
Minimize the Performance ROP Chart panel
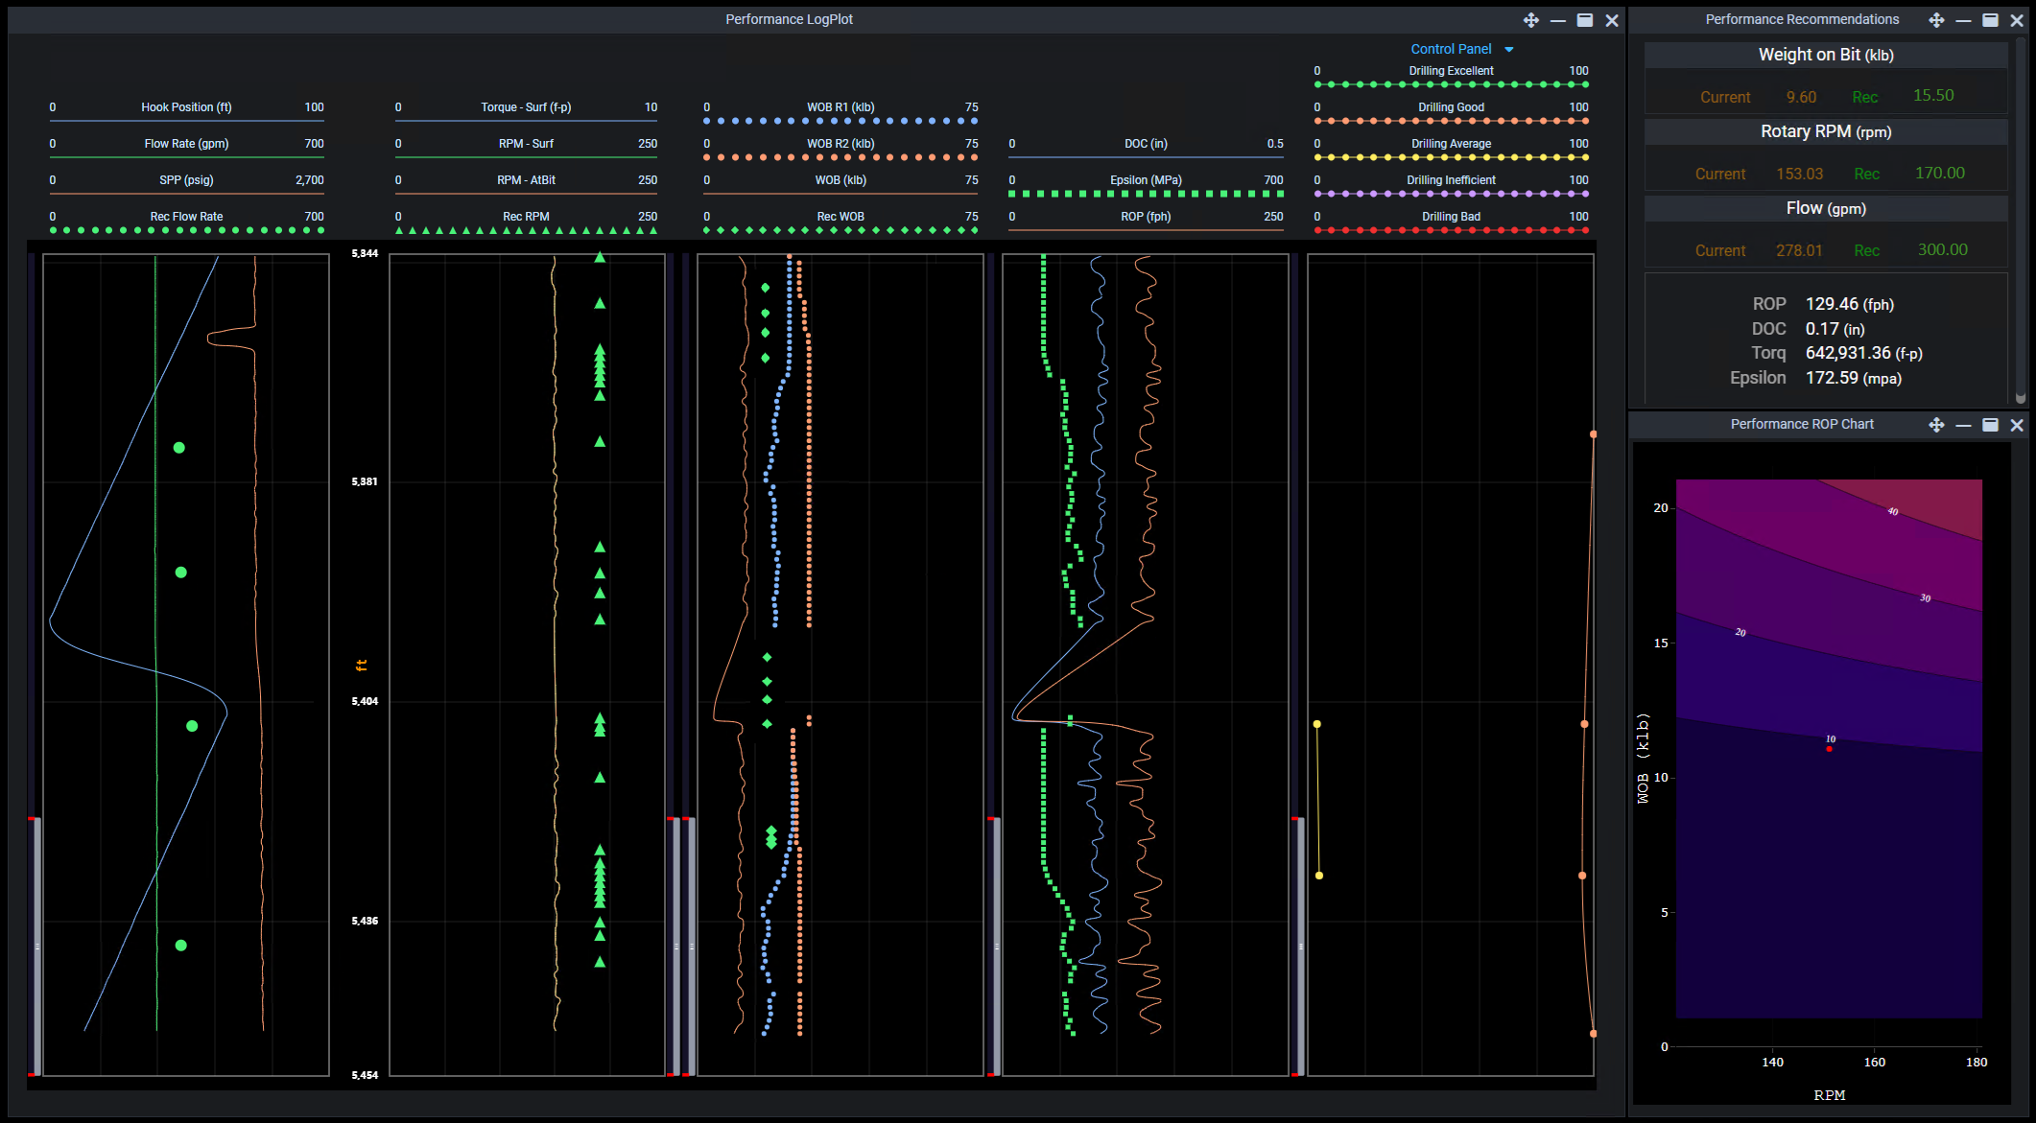[1964, 425]
